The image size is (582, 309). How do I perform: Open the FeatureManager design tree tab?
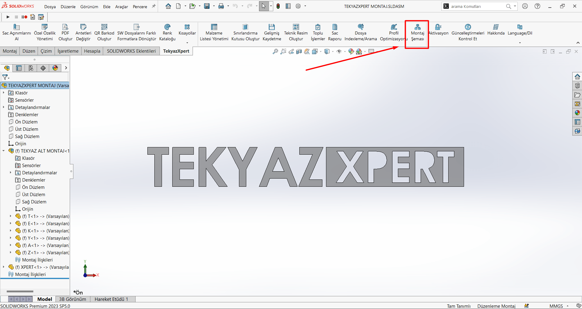pyautogui.click(x=7, y=68)
